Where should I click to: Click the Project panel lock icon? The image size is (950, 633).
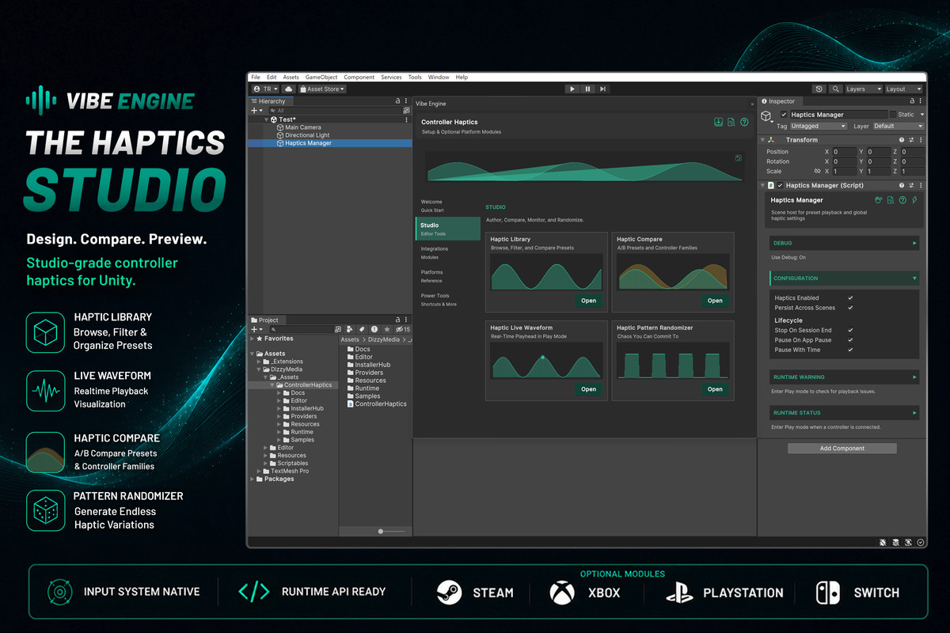(x=397, y=320)
